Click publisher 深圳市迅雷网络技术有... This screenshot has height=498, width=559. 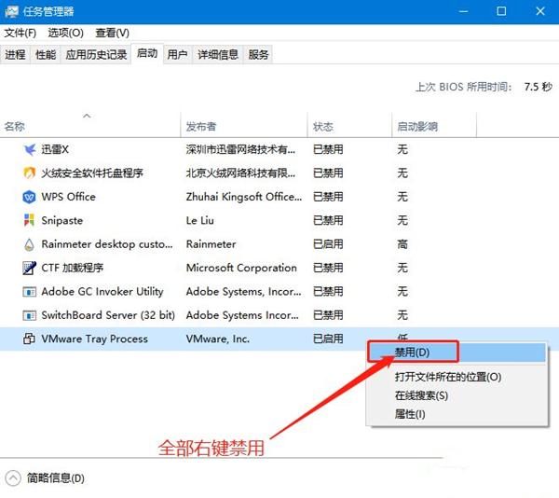point(240,149)
